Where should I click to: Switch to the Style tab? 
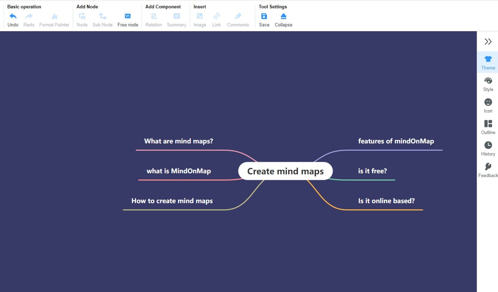(x=488, y=83)
